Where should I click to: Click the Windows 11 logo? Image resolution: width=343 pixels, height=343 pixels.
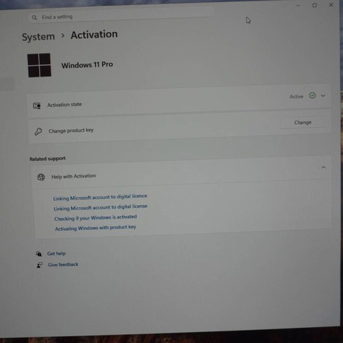tap(39, 65)
